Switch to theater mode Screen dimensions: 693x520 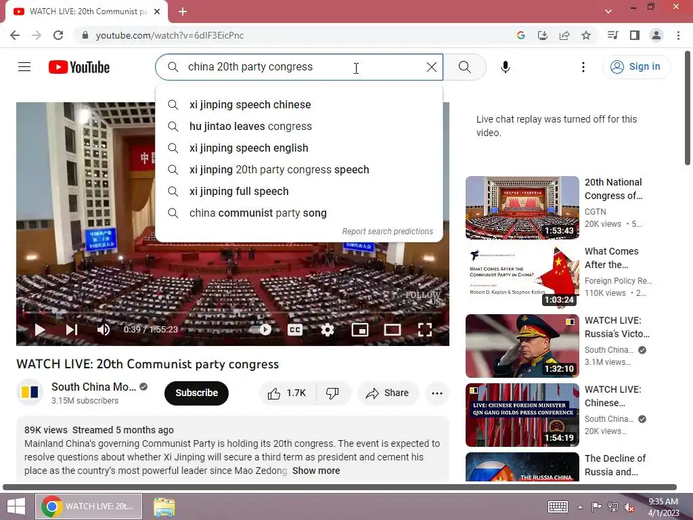point(392,330)
